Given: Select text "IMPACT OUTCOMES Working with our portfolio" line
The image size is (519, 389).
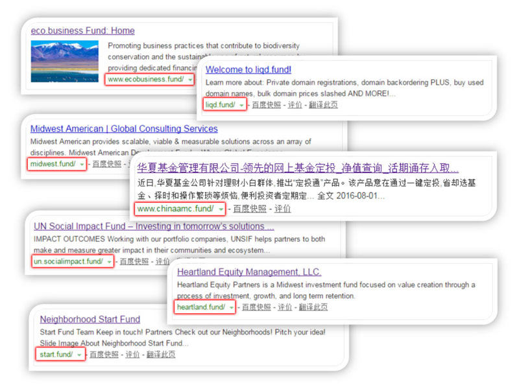Looking at the screenshot, I should [180, 239].
